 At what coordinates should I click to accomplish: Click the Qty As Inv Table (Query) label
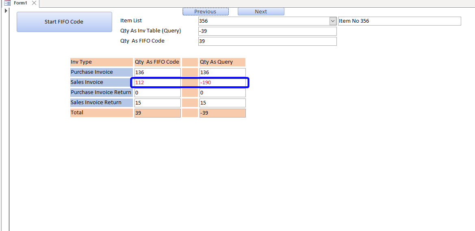click(151, 31)
